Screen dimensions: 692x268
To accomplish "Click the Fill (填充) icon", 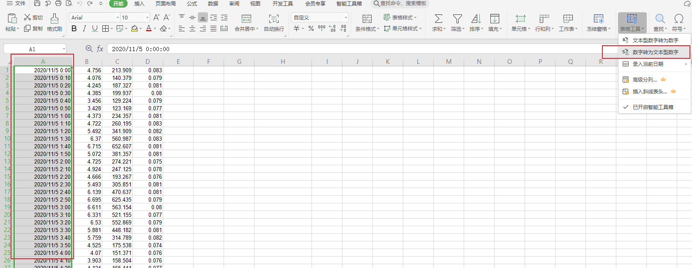I will 495,19.
